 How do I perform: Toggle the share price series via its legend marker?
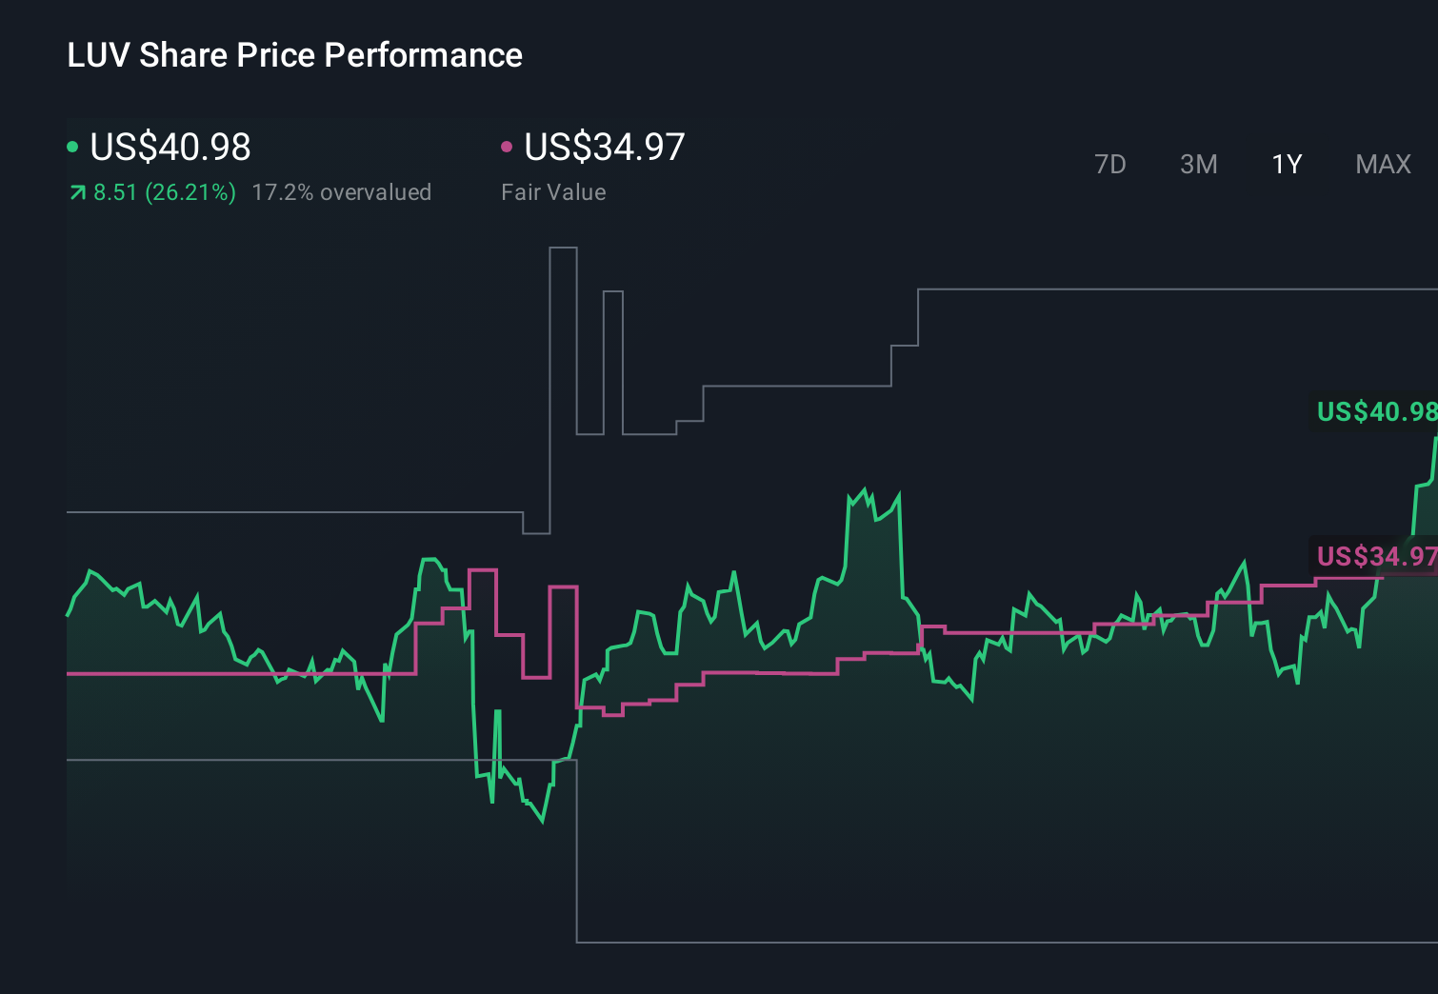(72, 146)
